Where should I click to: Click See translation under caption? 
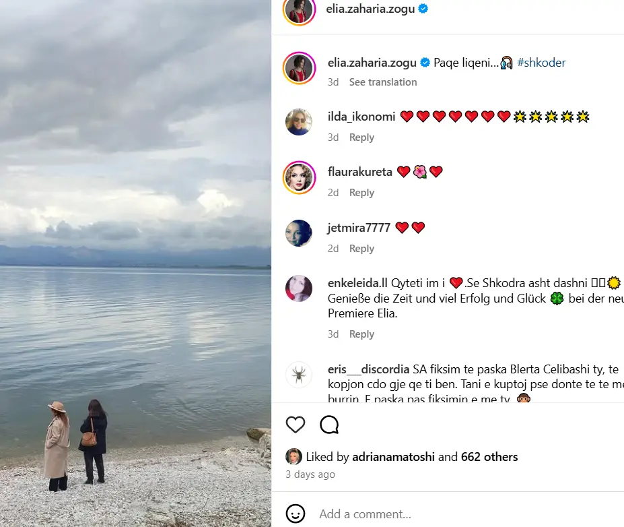click(383, 82)
